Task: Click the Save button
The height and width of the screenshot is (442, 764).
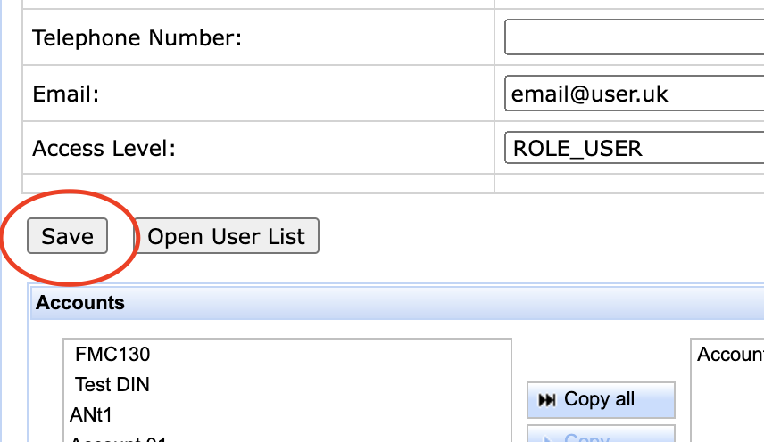Action: (x=67, y=236)
